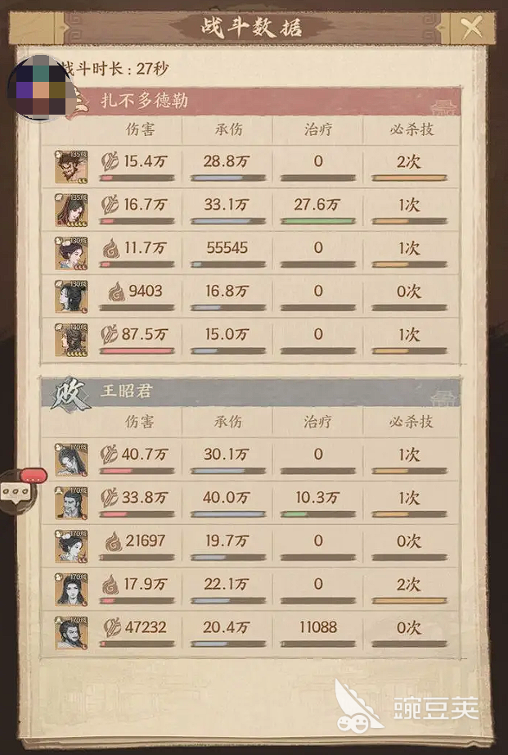
Task: Click green healing bar under 27.6万
Action: pos(318,221)
